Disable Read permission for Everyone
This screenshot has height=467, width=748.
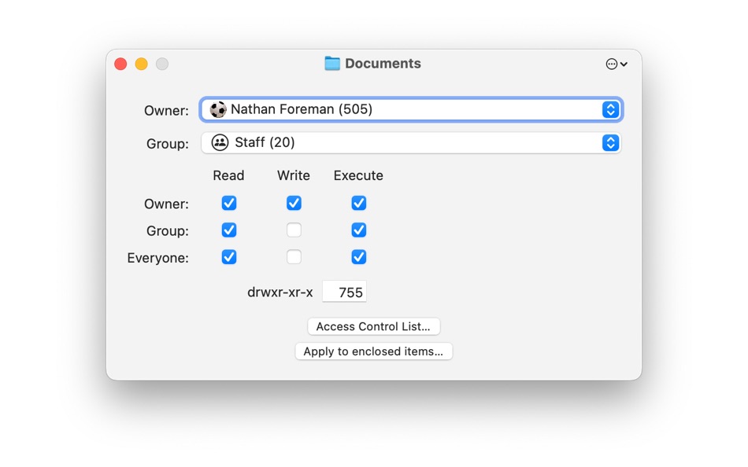pyautogui.click(x=228, y=256)
